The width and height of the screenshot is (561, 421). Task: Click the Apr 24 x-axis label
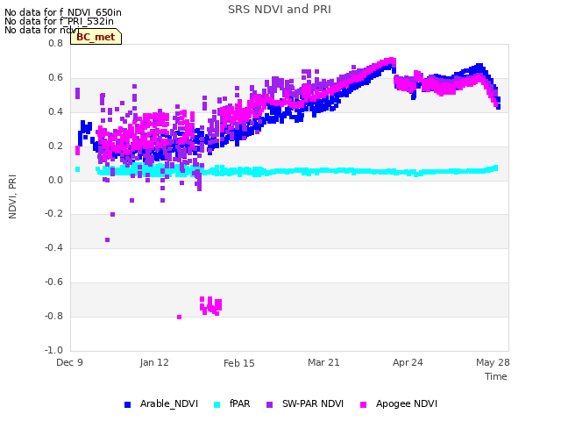click(408, 362)
